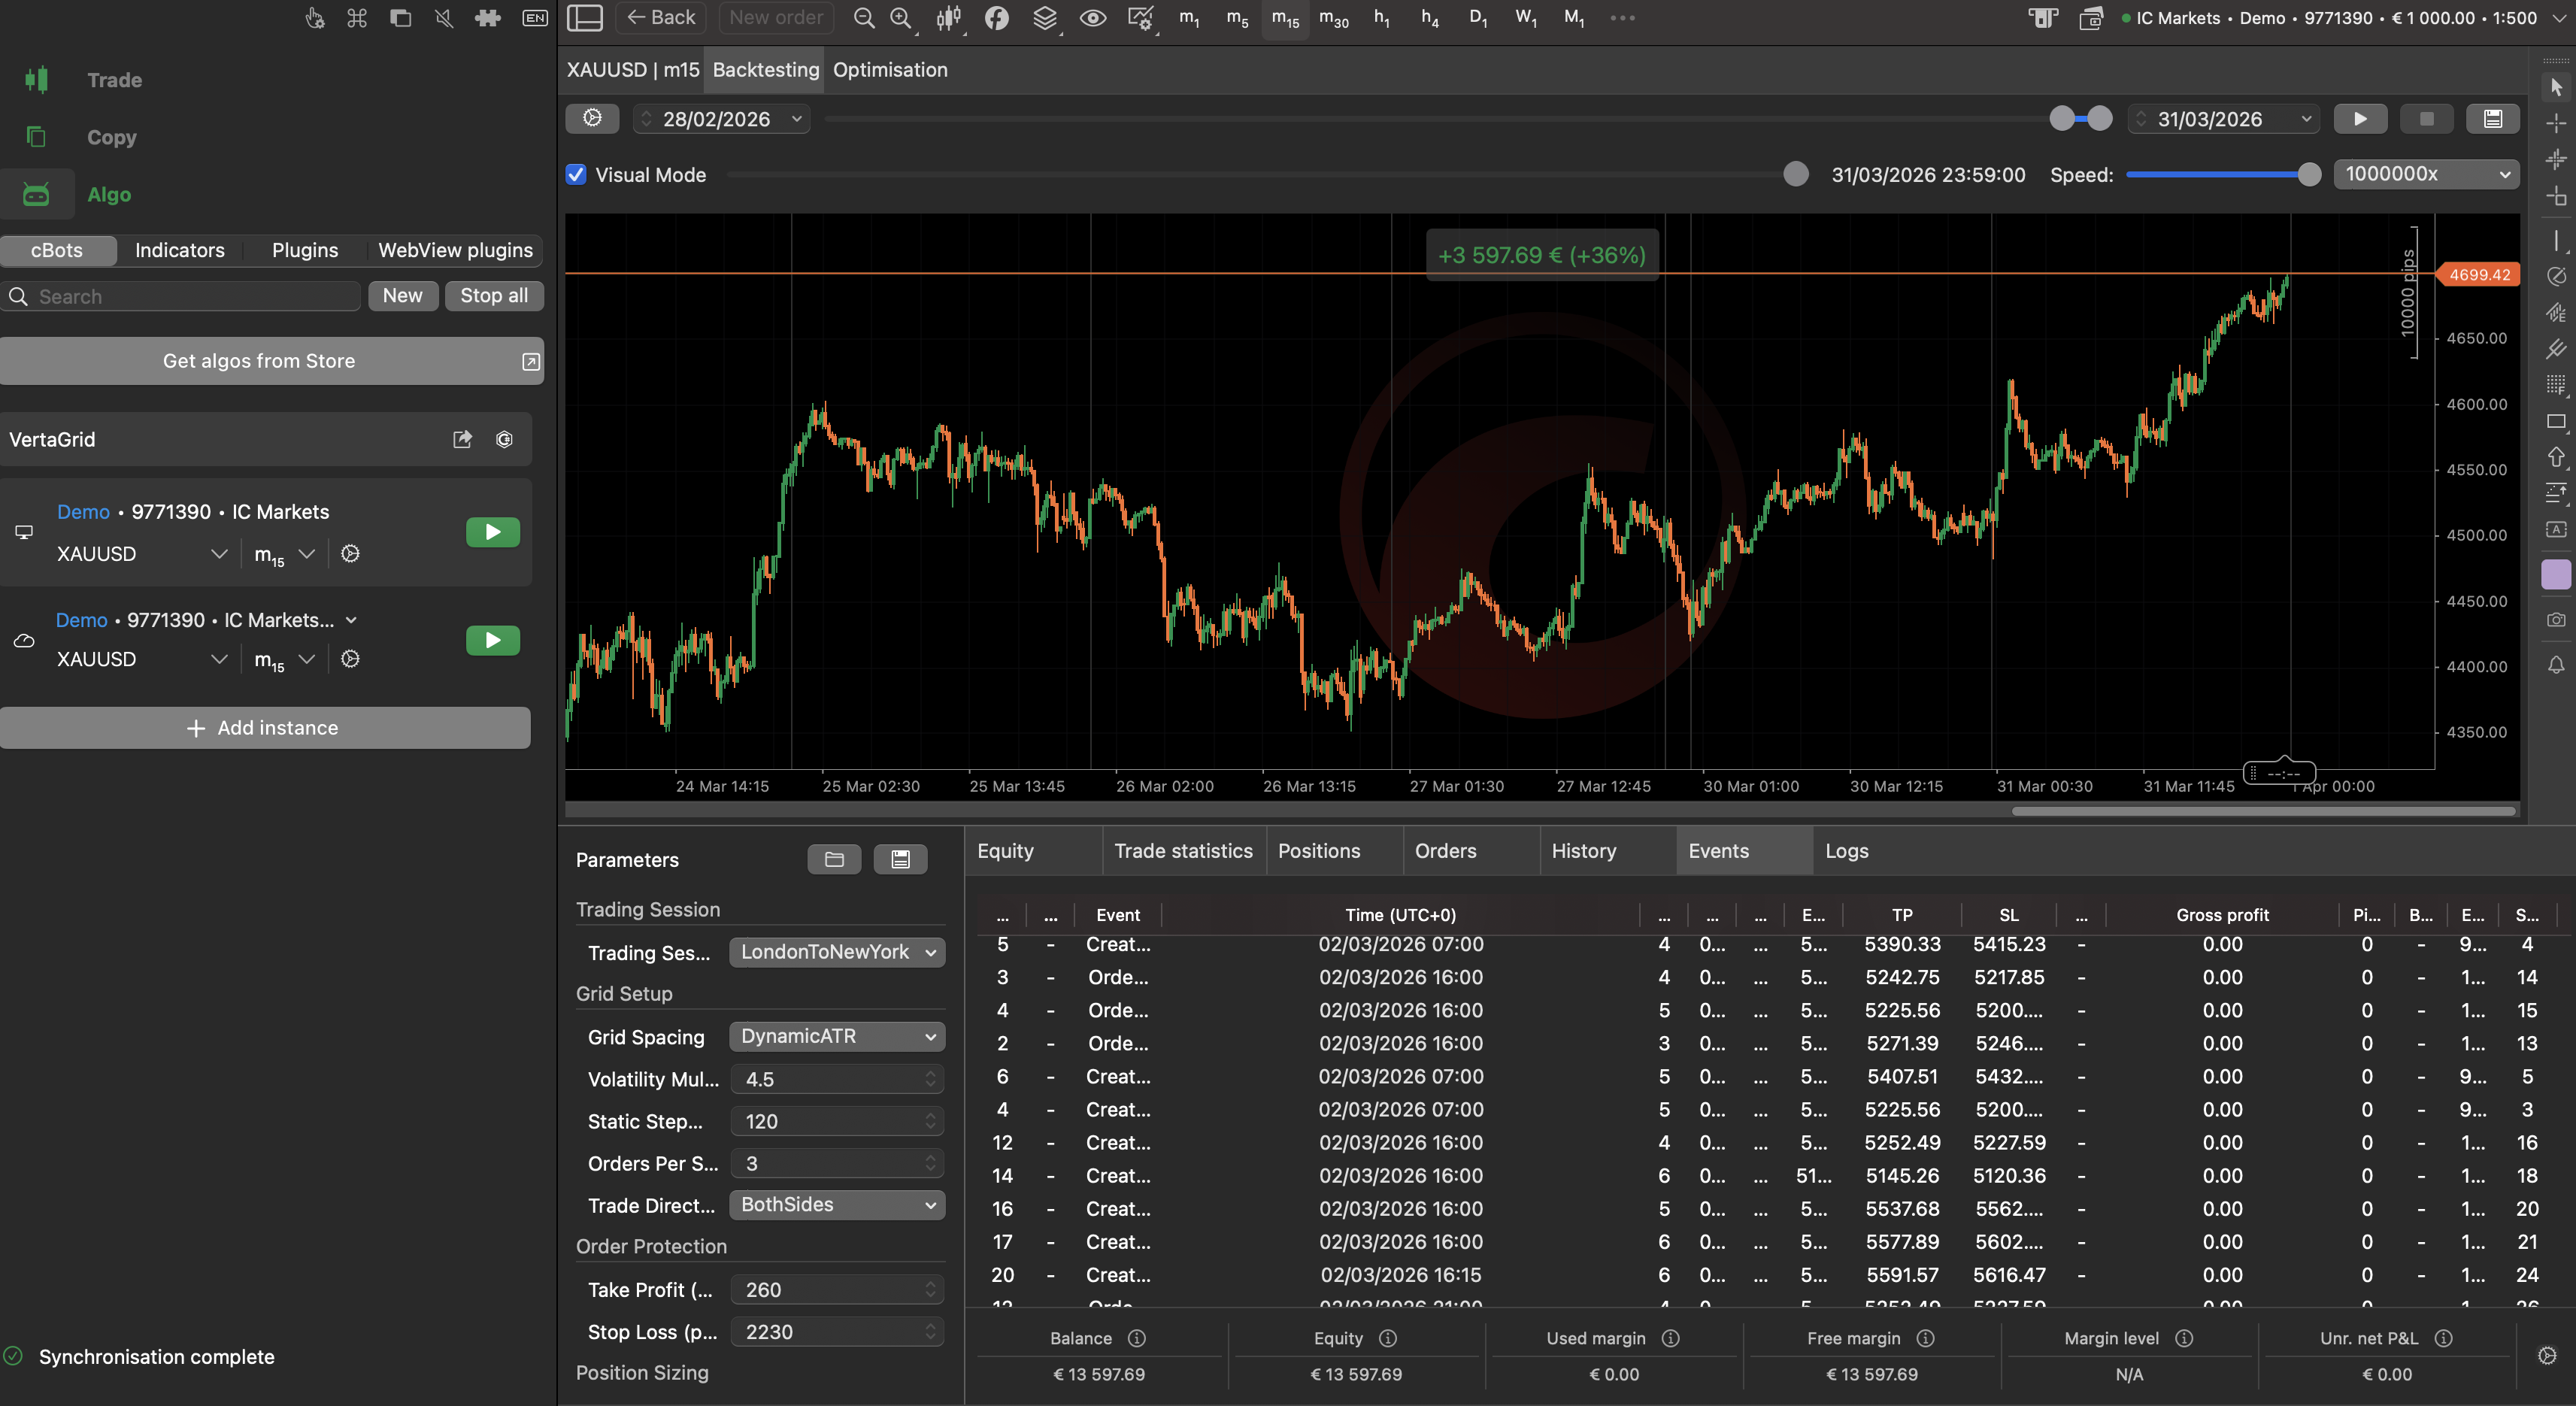Click the alert bell icon

pos(2556,665)
